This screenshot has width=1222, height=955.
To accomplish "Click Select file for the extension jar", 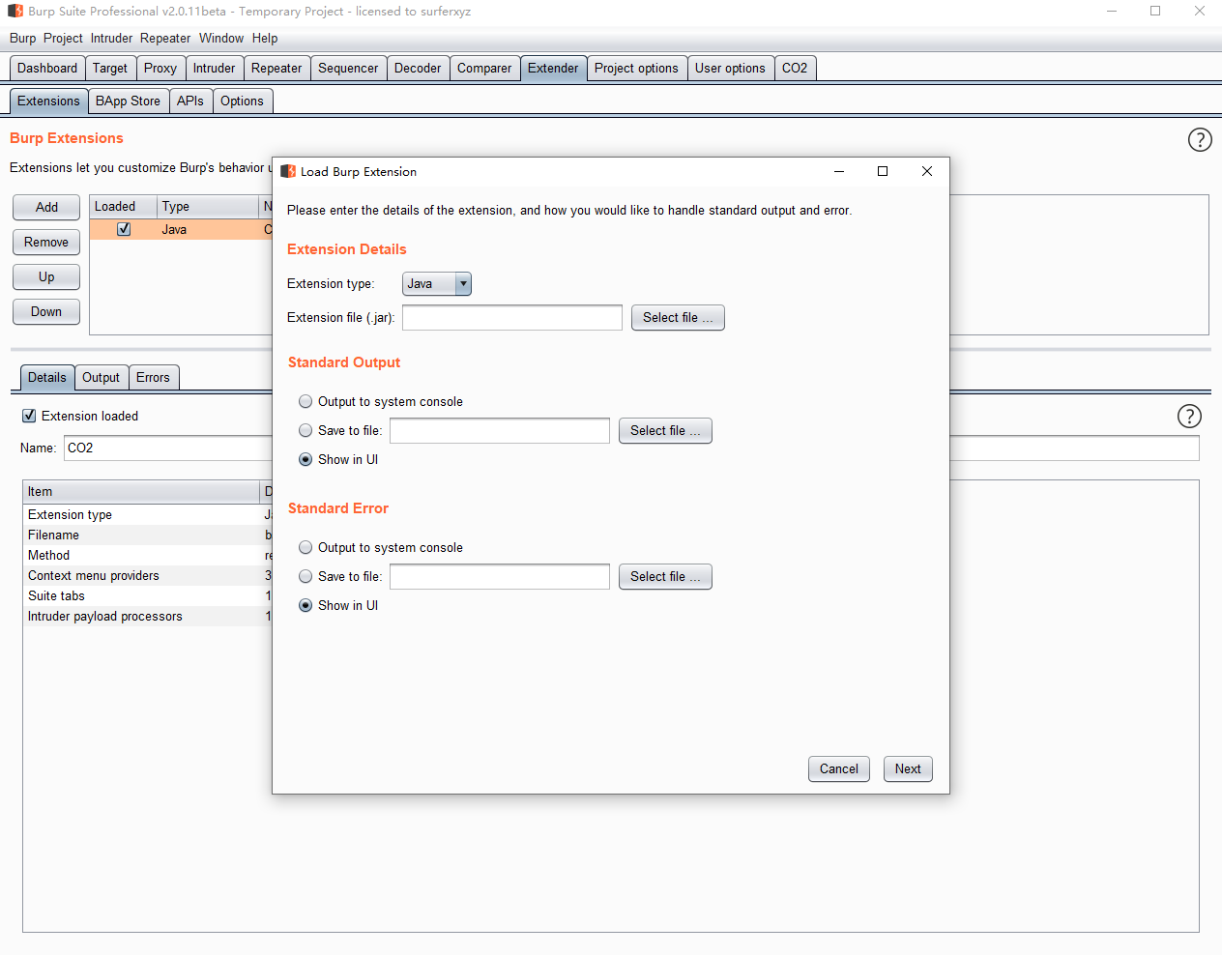I will pos(677,318).
